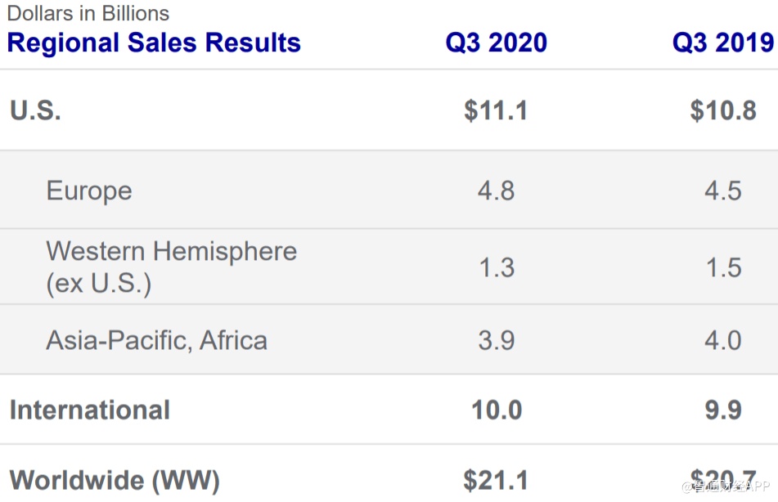
Task: Click the Europe row label
Action: [89, 190]
